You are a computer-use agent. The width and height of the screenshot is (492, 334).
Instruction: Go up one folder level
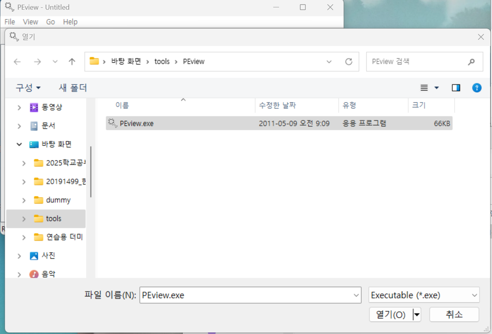[x=72, y=62]
